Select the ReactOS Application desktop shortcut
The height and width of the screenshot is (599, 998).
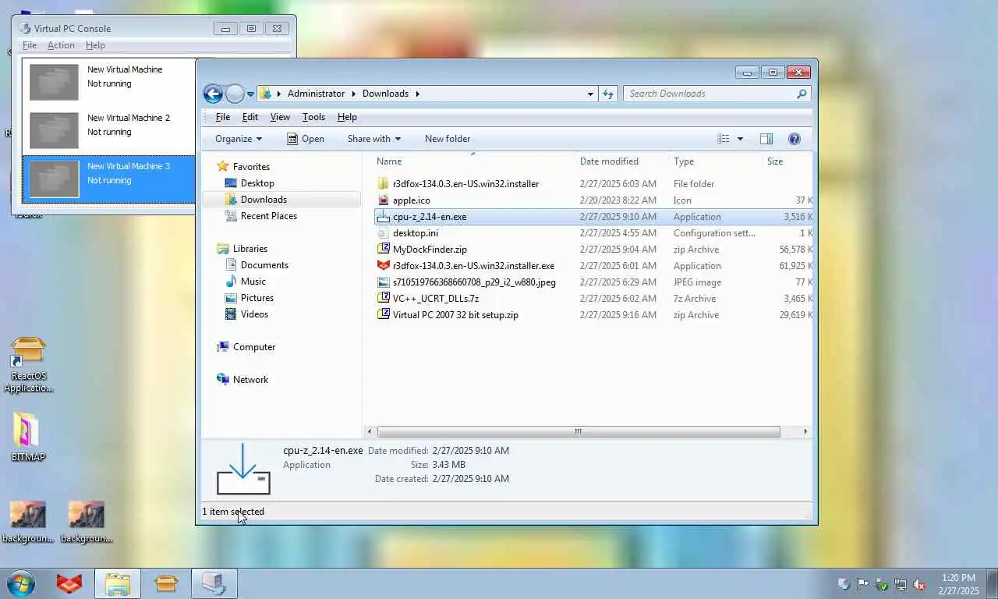(29, 364)
